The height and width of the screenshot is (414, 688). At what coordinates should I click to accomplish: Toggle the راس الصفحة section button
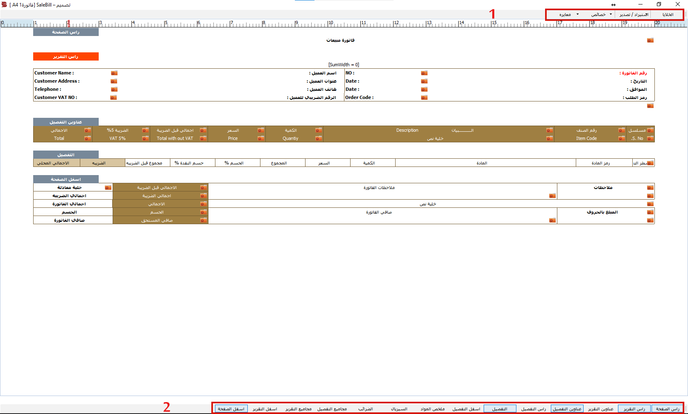tap(668, 409)
